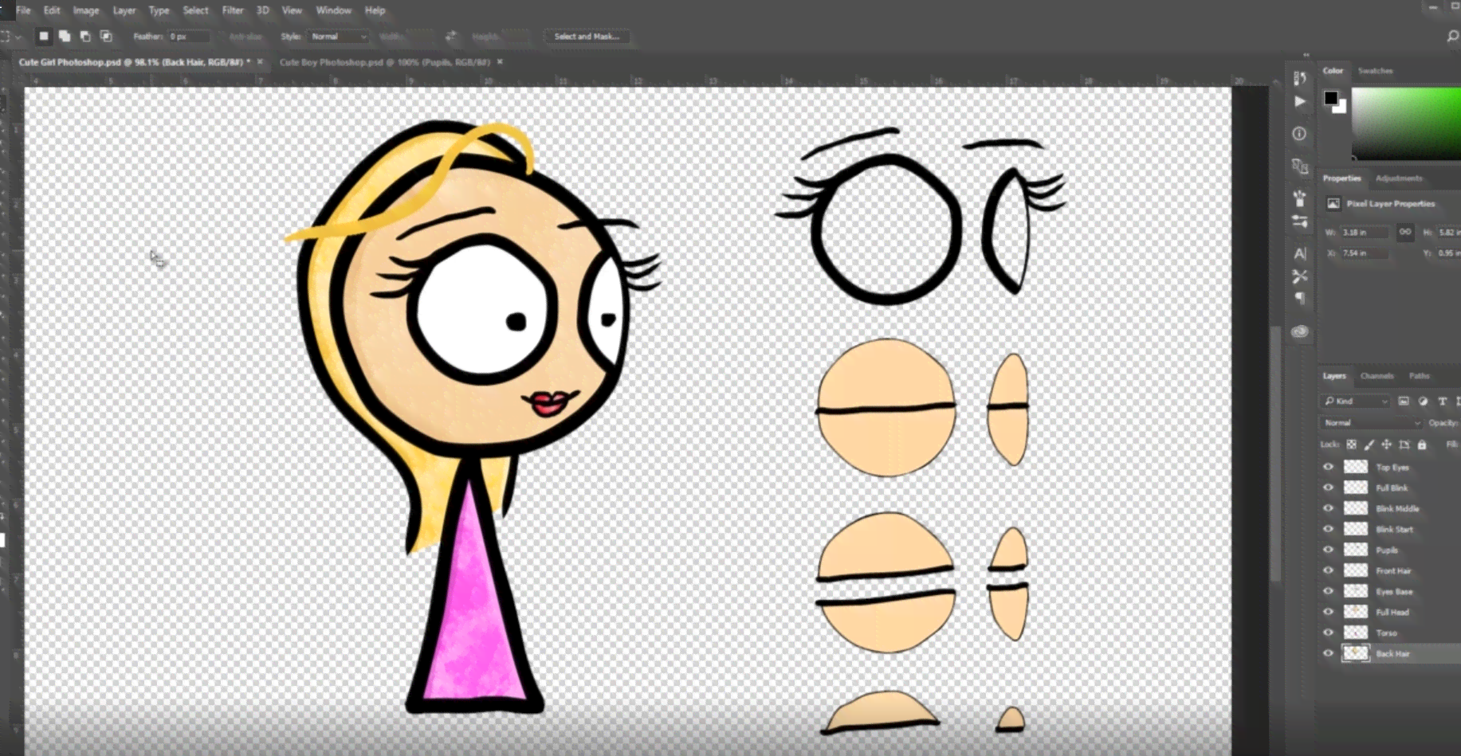Switch to the Channels tab
Image resolution: width=1461 pixels, height=756 pixels.
coord(1377,376)
